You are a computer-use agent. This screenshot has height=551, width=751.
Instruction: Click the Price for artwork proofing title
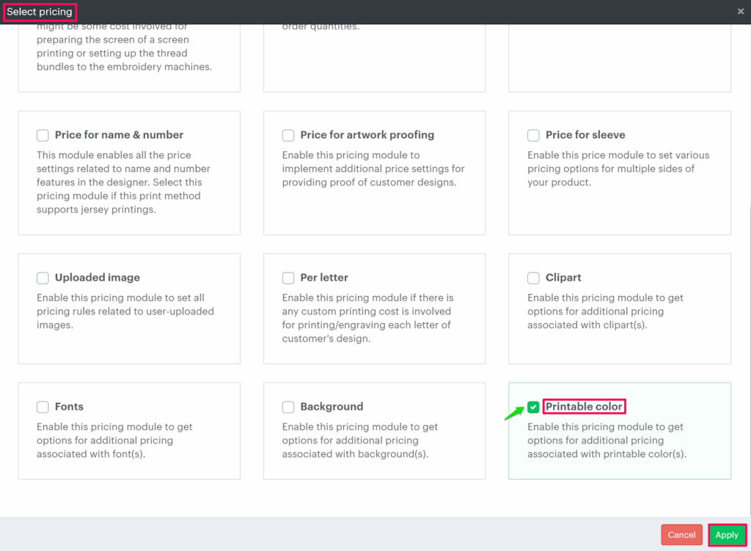367,135
